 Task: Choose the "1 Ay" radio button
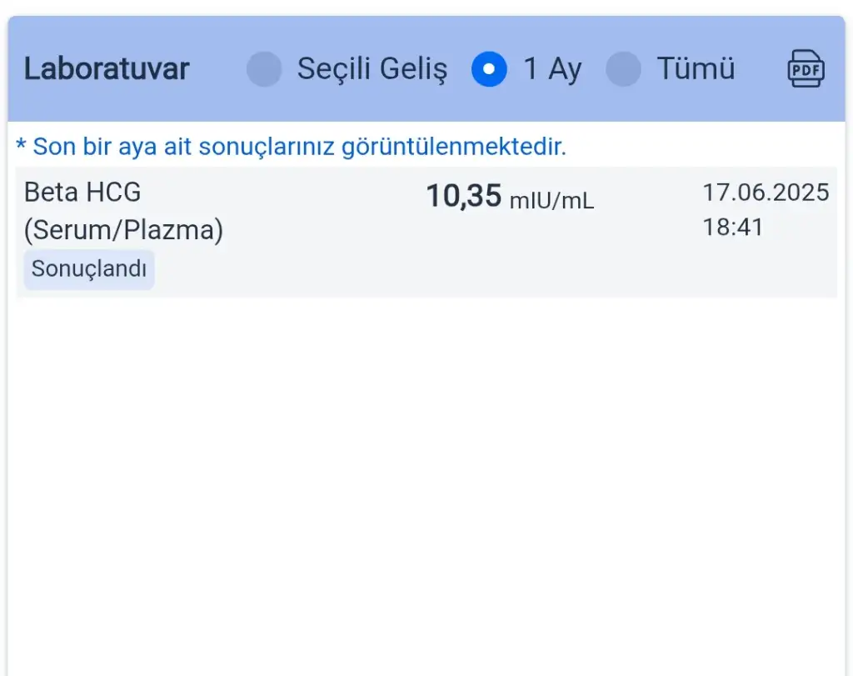tap(489, 69)
